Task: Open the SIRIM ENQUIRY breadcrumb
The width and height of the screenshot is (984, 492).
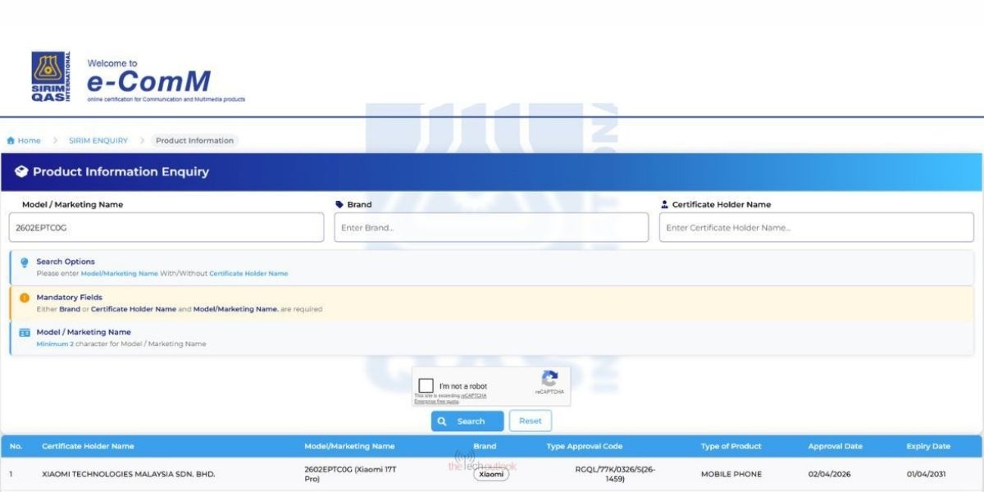Action: 98,141
